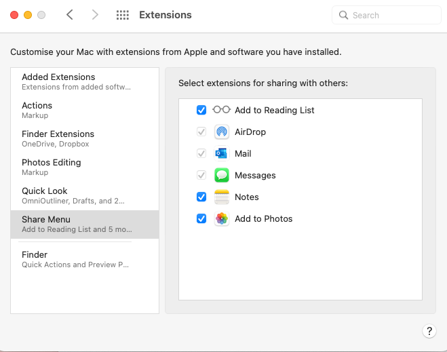The image size is (447, 352).
Task: Click the Add to Photos icon
Action: (x=222, y=218)
